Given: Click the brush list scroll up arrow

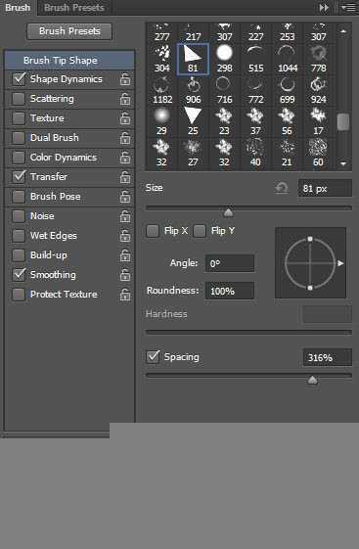Looking at the screenshot, I should (343, 31).
